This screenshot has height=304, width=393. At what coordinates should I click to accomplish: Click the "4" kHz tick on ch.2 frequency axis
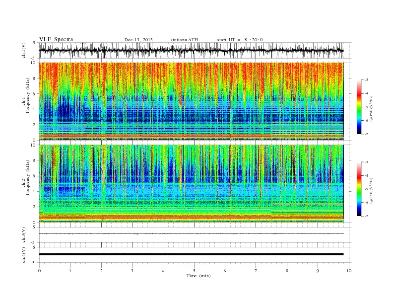point(34,191)
